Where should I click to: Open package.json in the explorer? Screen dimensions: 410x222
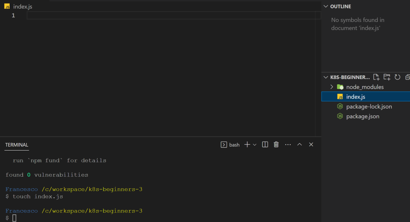click(x=366, y=116)
